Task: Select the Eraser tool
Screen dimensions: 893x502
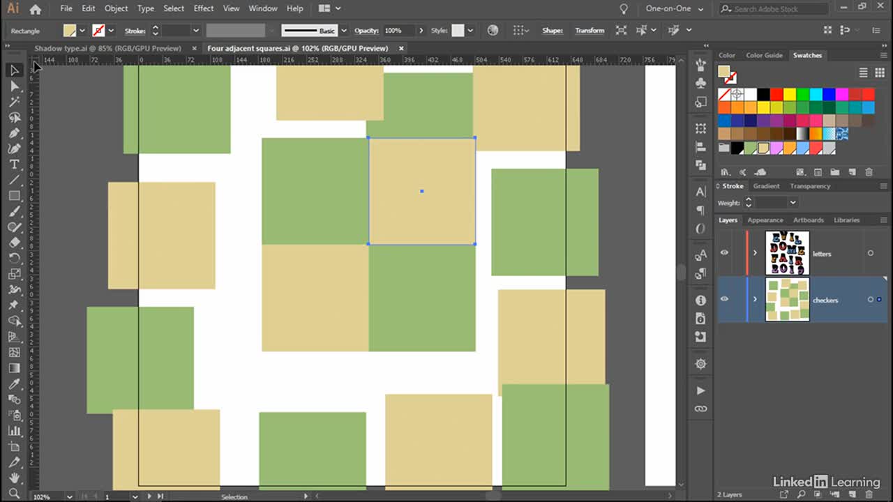Action: coord(14,243)
